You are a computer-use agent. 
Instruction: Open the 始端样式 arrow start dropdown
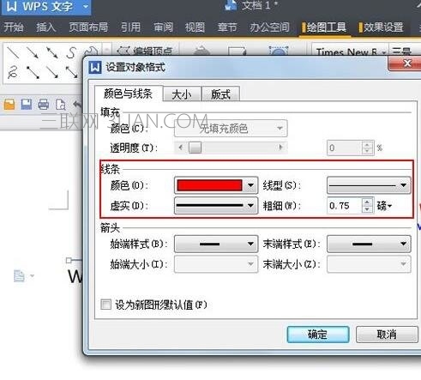point(216,244)
